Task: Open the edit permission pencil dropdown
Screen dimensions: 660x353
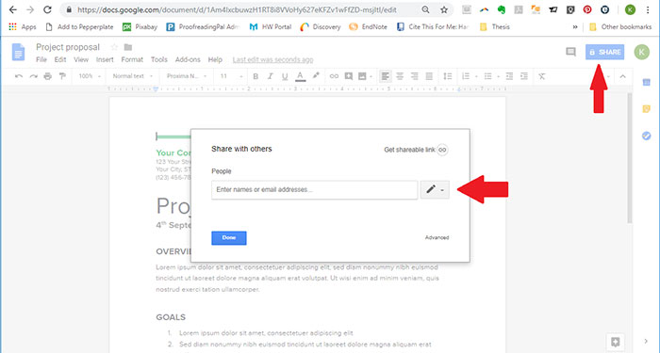Action: (x=435, y=190)
